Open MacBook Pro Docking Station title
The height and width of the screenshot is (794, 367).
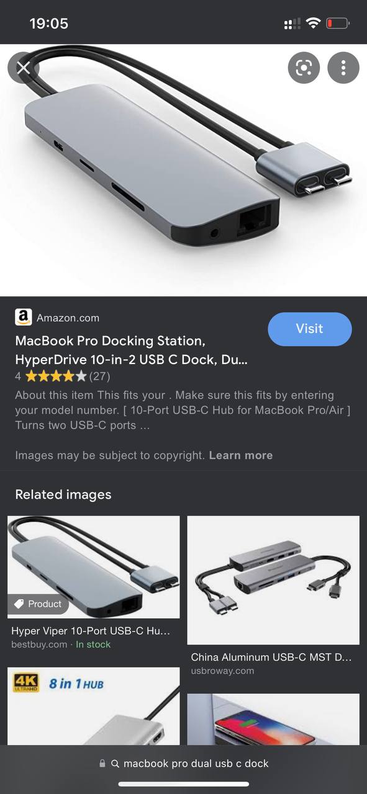131,350
